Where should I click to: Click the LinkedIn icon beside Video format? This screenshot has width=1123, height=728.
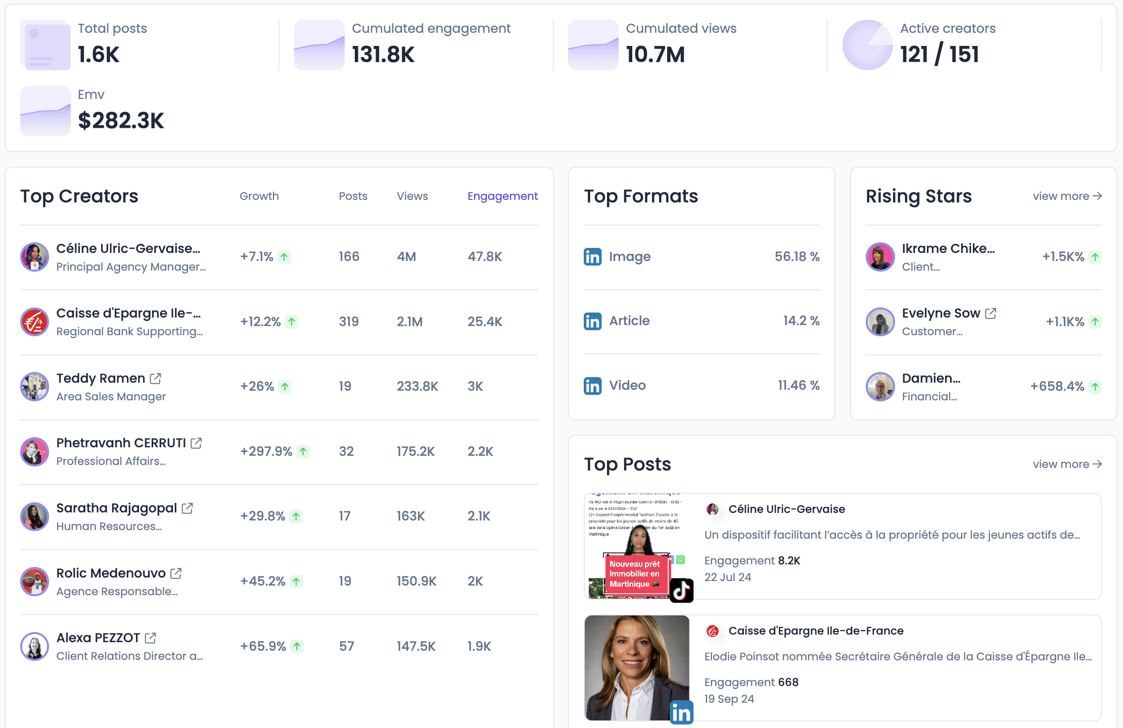(592, 386)
